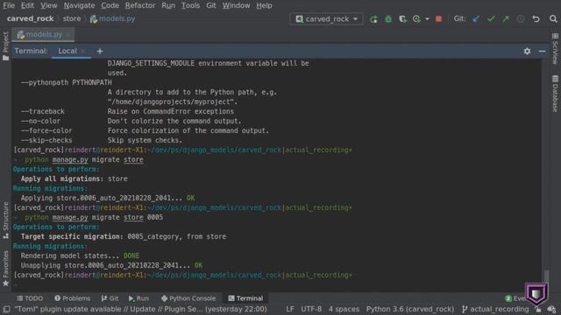Open the Python Console tool window

click(x=188, y=298)
